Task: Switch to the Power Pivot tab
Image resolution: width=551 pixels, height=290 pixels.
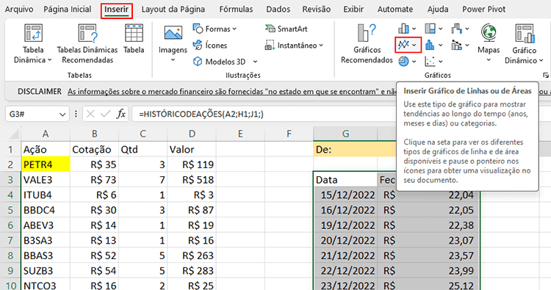Action: 484,10
